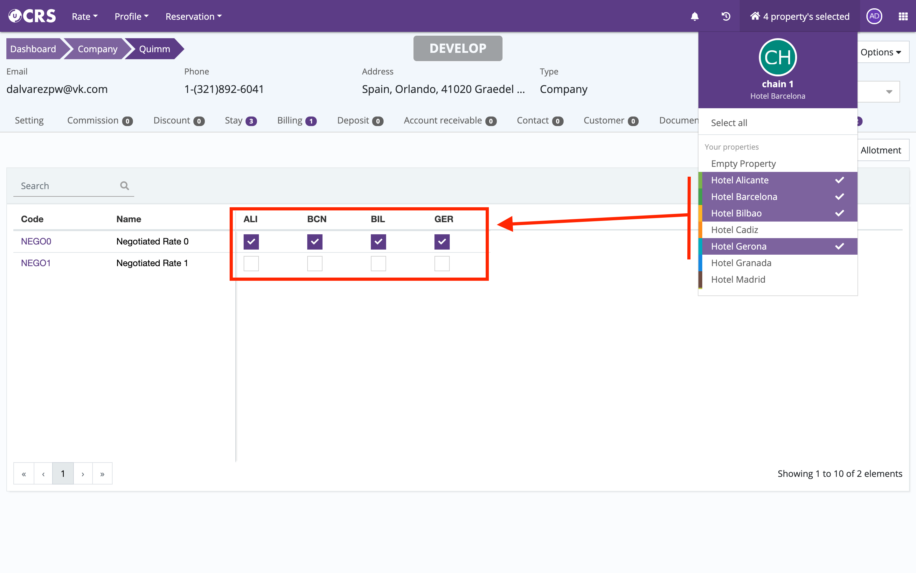Uncheck NEGO0 checkbox for ALI
This screenshot has height=573, width=916.
click(251, 242)
